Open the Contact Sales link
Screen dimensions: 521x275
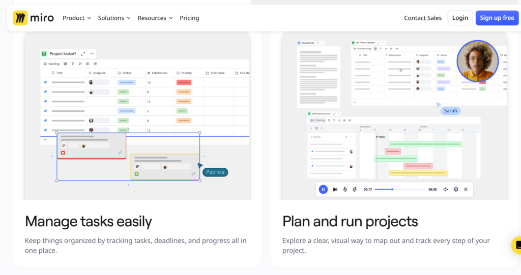click(422, 18)
